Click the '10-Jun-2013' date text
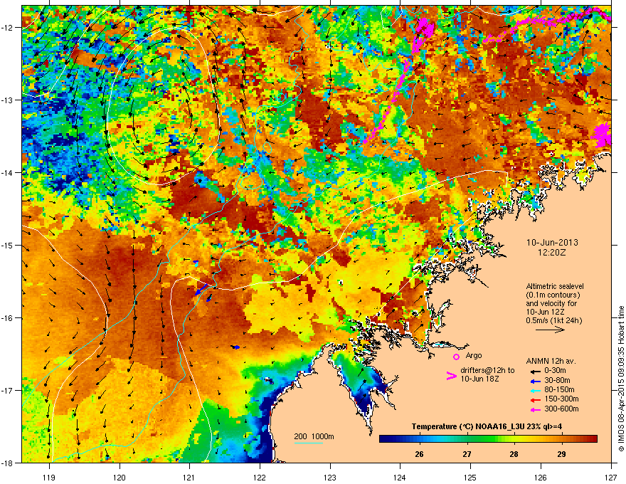The width and height of the screenshot is (626, 484). [552, 243]
